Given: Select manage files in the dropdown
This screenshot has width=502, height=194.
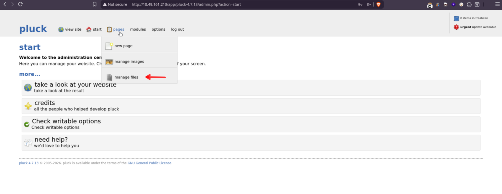Looking at the screenshot, I should coord(139,77).
